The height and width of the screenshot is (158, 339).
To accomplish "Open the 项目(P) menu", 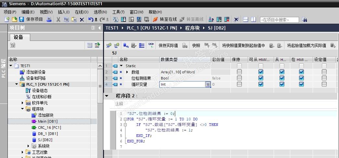I will [10, 12].
